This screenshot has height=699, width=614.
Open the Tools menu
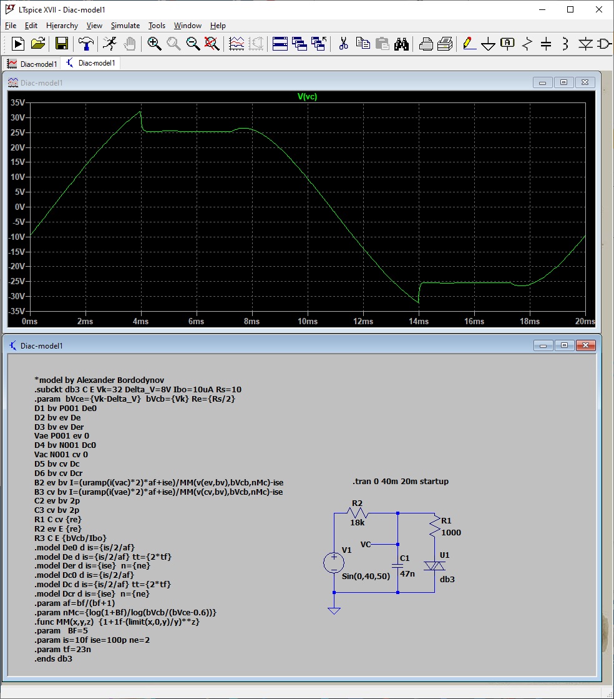[x=157, y=26]
